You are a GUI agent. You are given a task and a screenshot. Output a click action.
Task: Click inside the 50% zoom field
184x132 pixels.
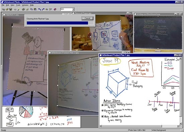66,9
